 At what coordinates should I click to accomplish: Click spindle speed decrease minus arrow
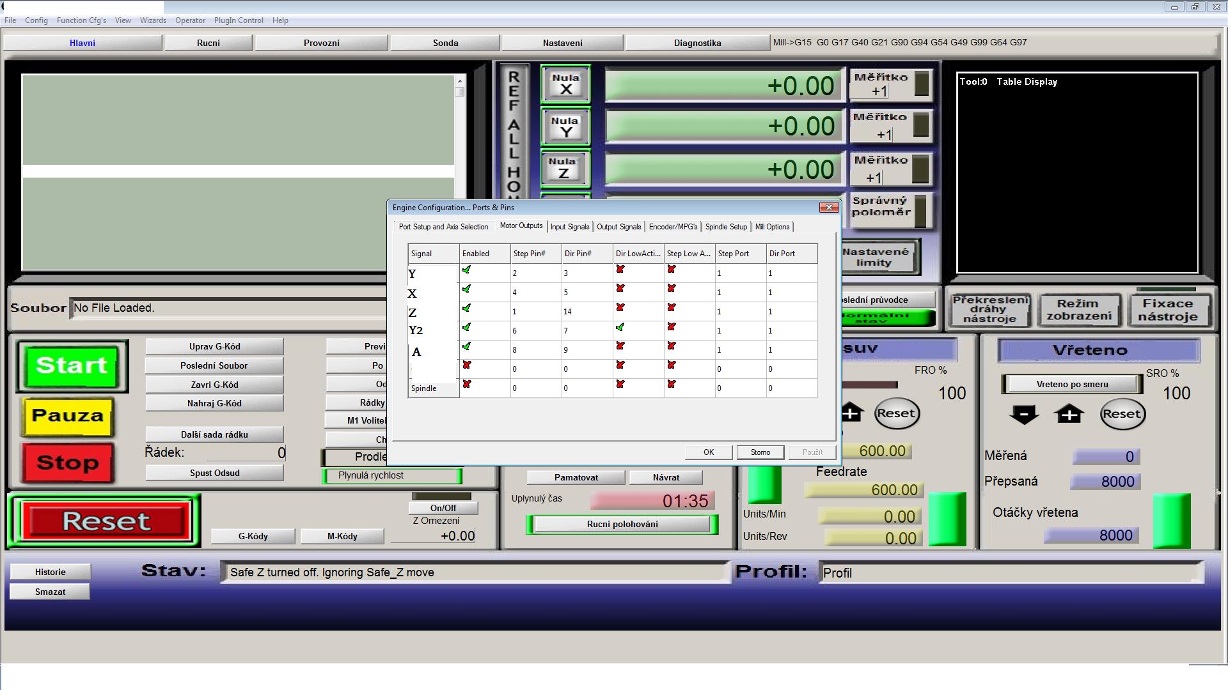[1023, 414]
